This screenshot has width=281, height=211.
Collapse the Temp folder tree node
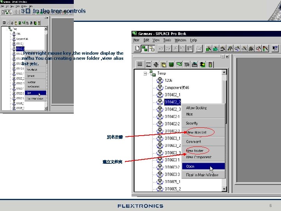click(145, 73)
